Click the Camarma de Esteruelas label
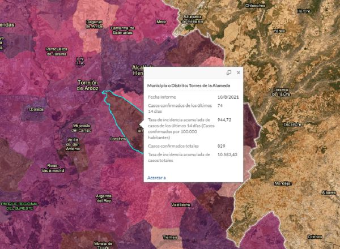The width and height of the screenshot is (340, 249). click(122, 31)
